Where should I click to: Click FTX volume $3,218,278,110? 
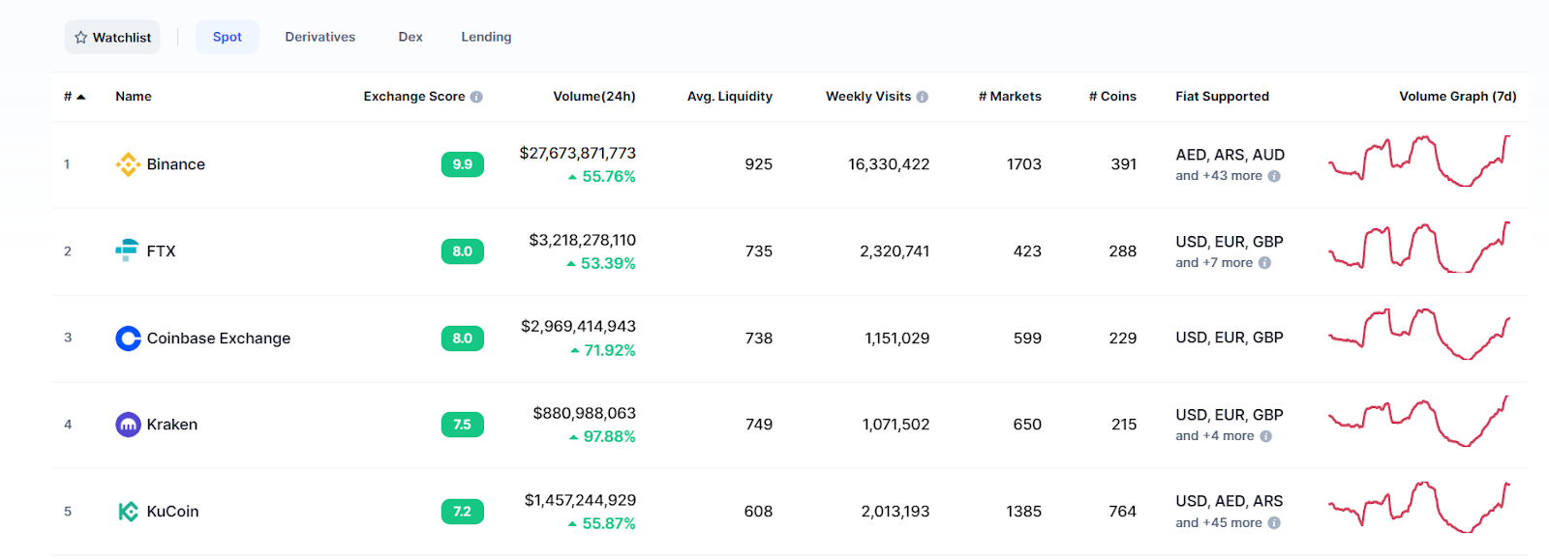coord(583,240)
